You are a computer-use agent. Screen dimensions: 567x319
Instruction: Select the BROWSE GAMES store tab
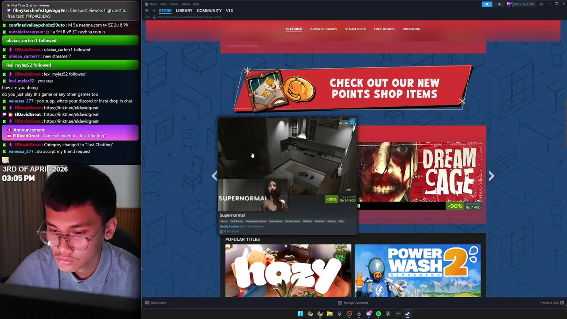pos(323,29)
